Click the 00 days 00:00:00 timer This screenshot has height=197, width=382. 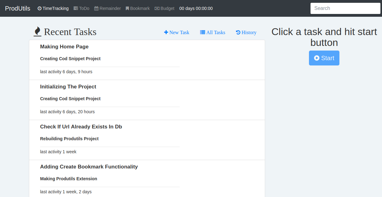pyautogui.click(x=196, y=8)
